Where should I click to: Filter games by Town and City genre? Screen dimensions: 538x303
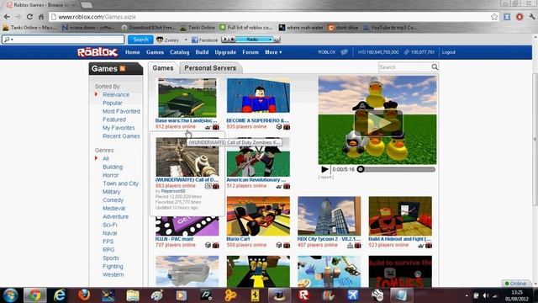point(121,183)
